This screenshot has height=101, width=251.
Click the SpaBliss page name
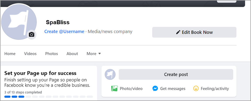click(58, 22)
